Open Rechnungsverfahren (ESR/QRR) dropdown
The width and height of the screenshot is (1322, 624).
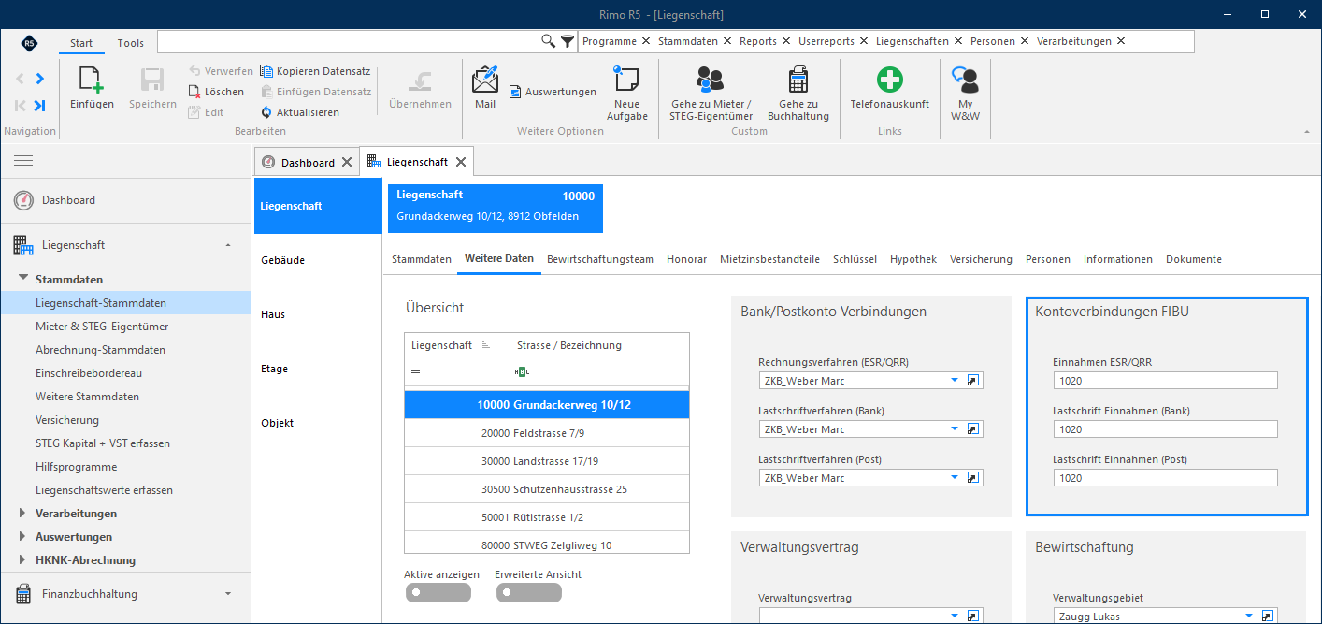(955, 381)
